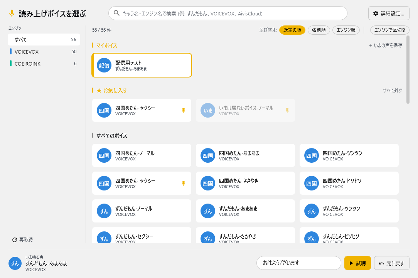This screenshot has height=278, width=418.
Task: Unpin 四国めたん-セクシー in the favorites section
Action: tap(184, 110)
